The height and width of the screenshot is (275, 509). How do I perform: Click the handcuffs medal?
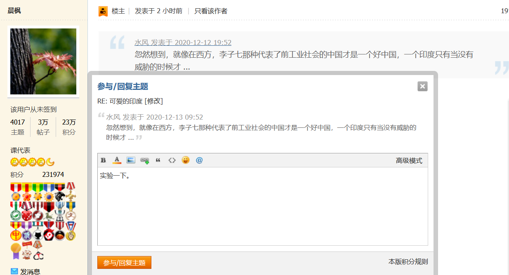pyautogui.click(x=38, y=251)
